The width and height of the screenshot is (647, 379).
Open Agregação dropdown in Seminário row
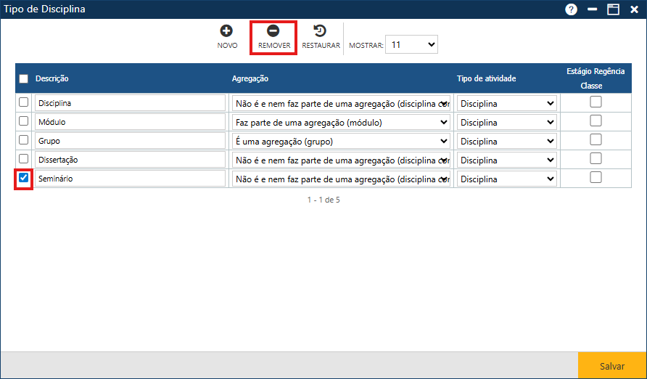tap(341, 179)
